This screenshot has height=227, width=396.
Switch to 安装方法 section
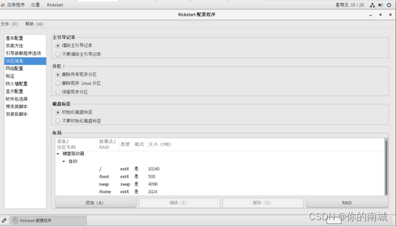click(25, 46)
